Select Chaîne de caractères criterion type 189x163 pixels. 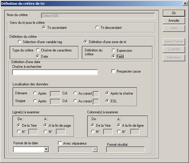[38, 50]
